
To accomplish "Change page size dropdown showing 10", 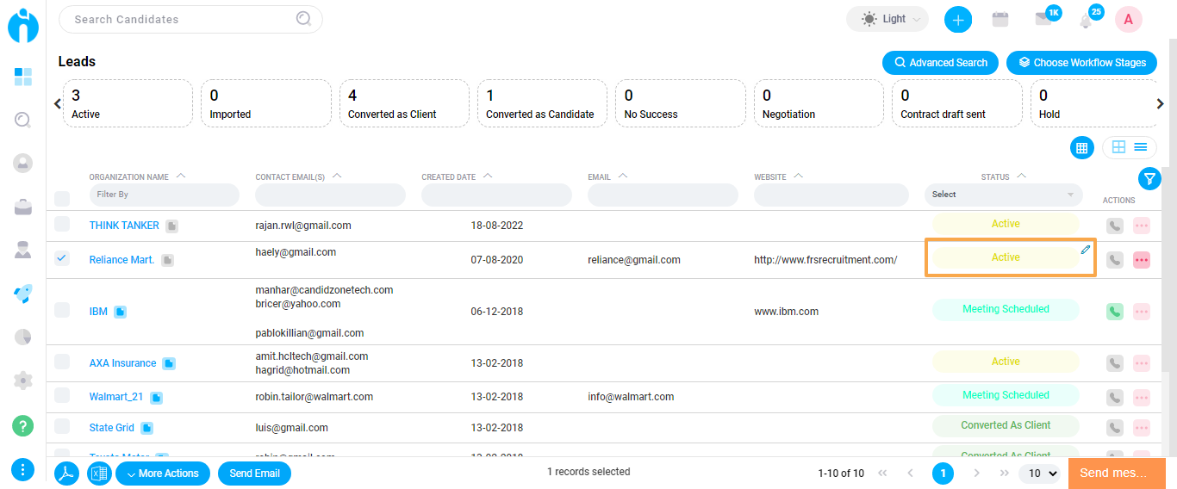I will (1039, 474).
